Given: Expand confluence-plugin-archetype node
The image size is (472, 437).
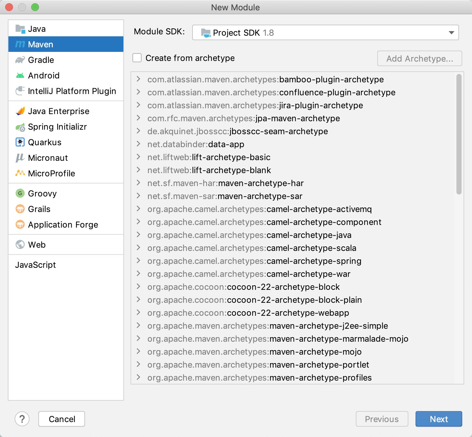Looking at the screenshot, I should pos(139,92).
